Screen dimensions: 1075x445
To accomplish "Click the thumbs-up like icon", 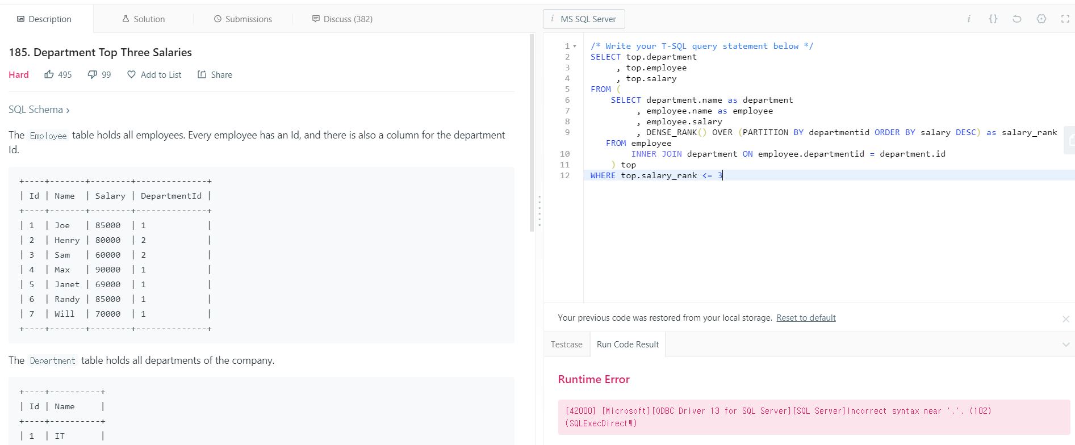I will pos(49,74).
